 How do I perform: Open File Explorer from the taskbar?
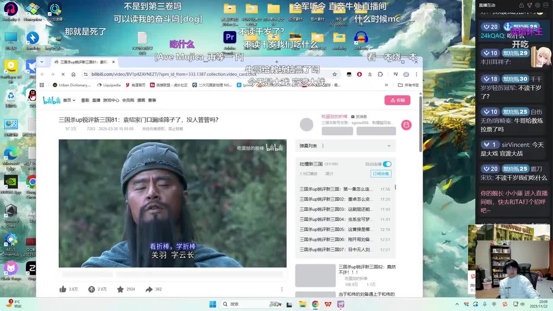[302, 304]
